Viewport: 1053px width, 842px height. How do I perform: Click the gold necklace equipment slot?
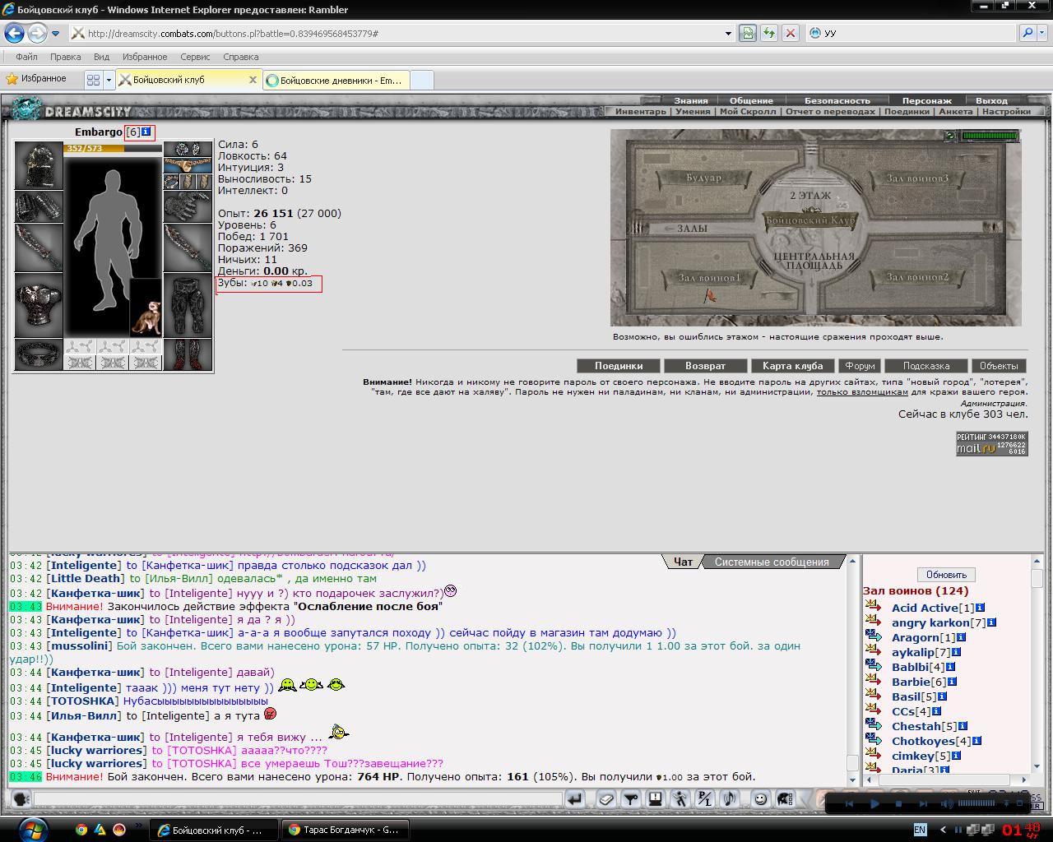188,165
